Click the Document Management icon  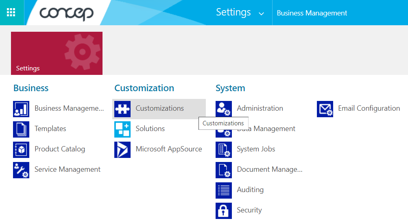[x=223, y=170]
